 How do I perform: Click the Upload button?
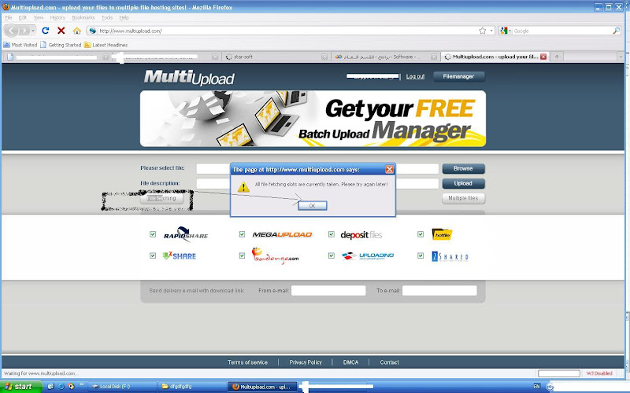(463, 183)
